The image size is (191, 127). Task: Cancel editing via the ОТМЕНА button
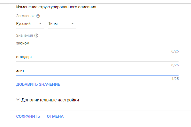coord(55,116)
